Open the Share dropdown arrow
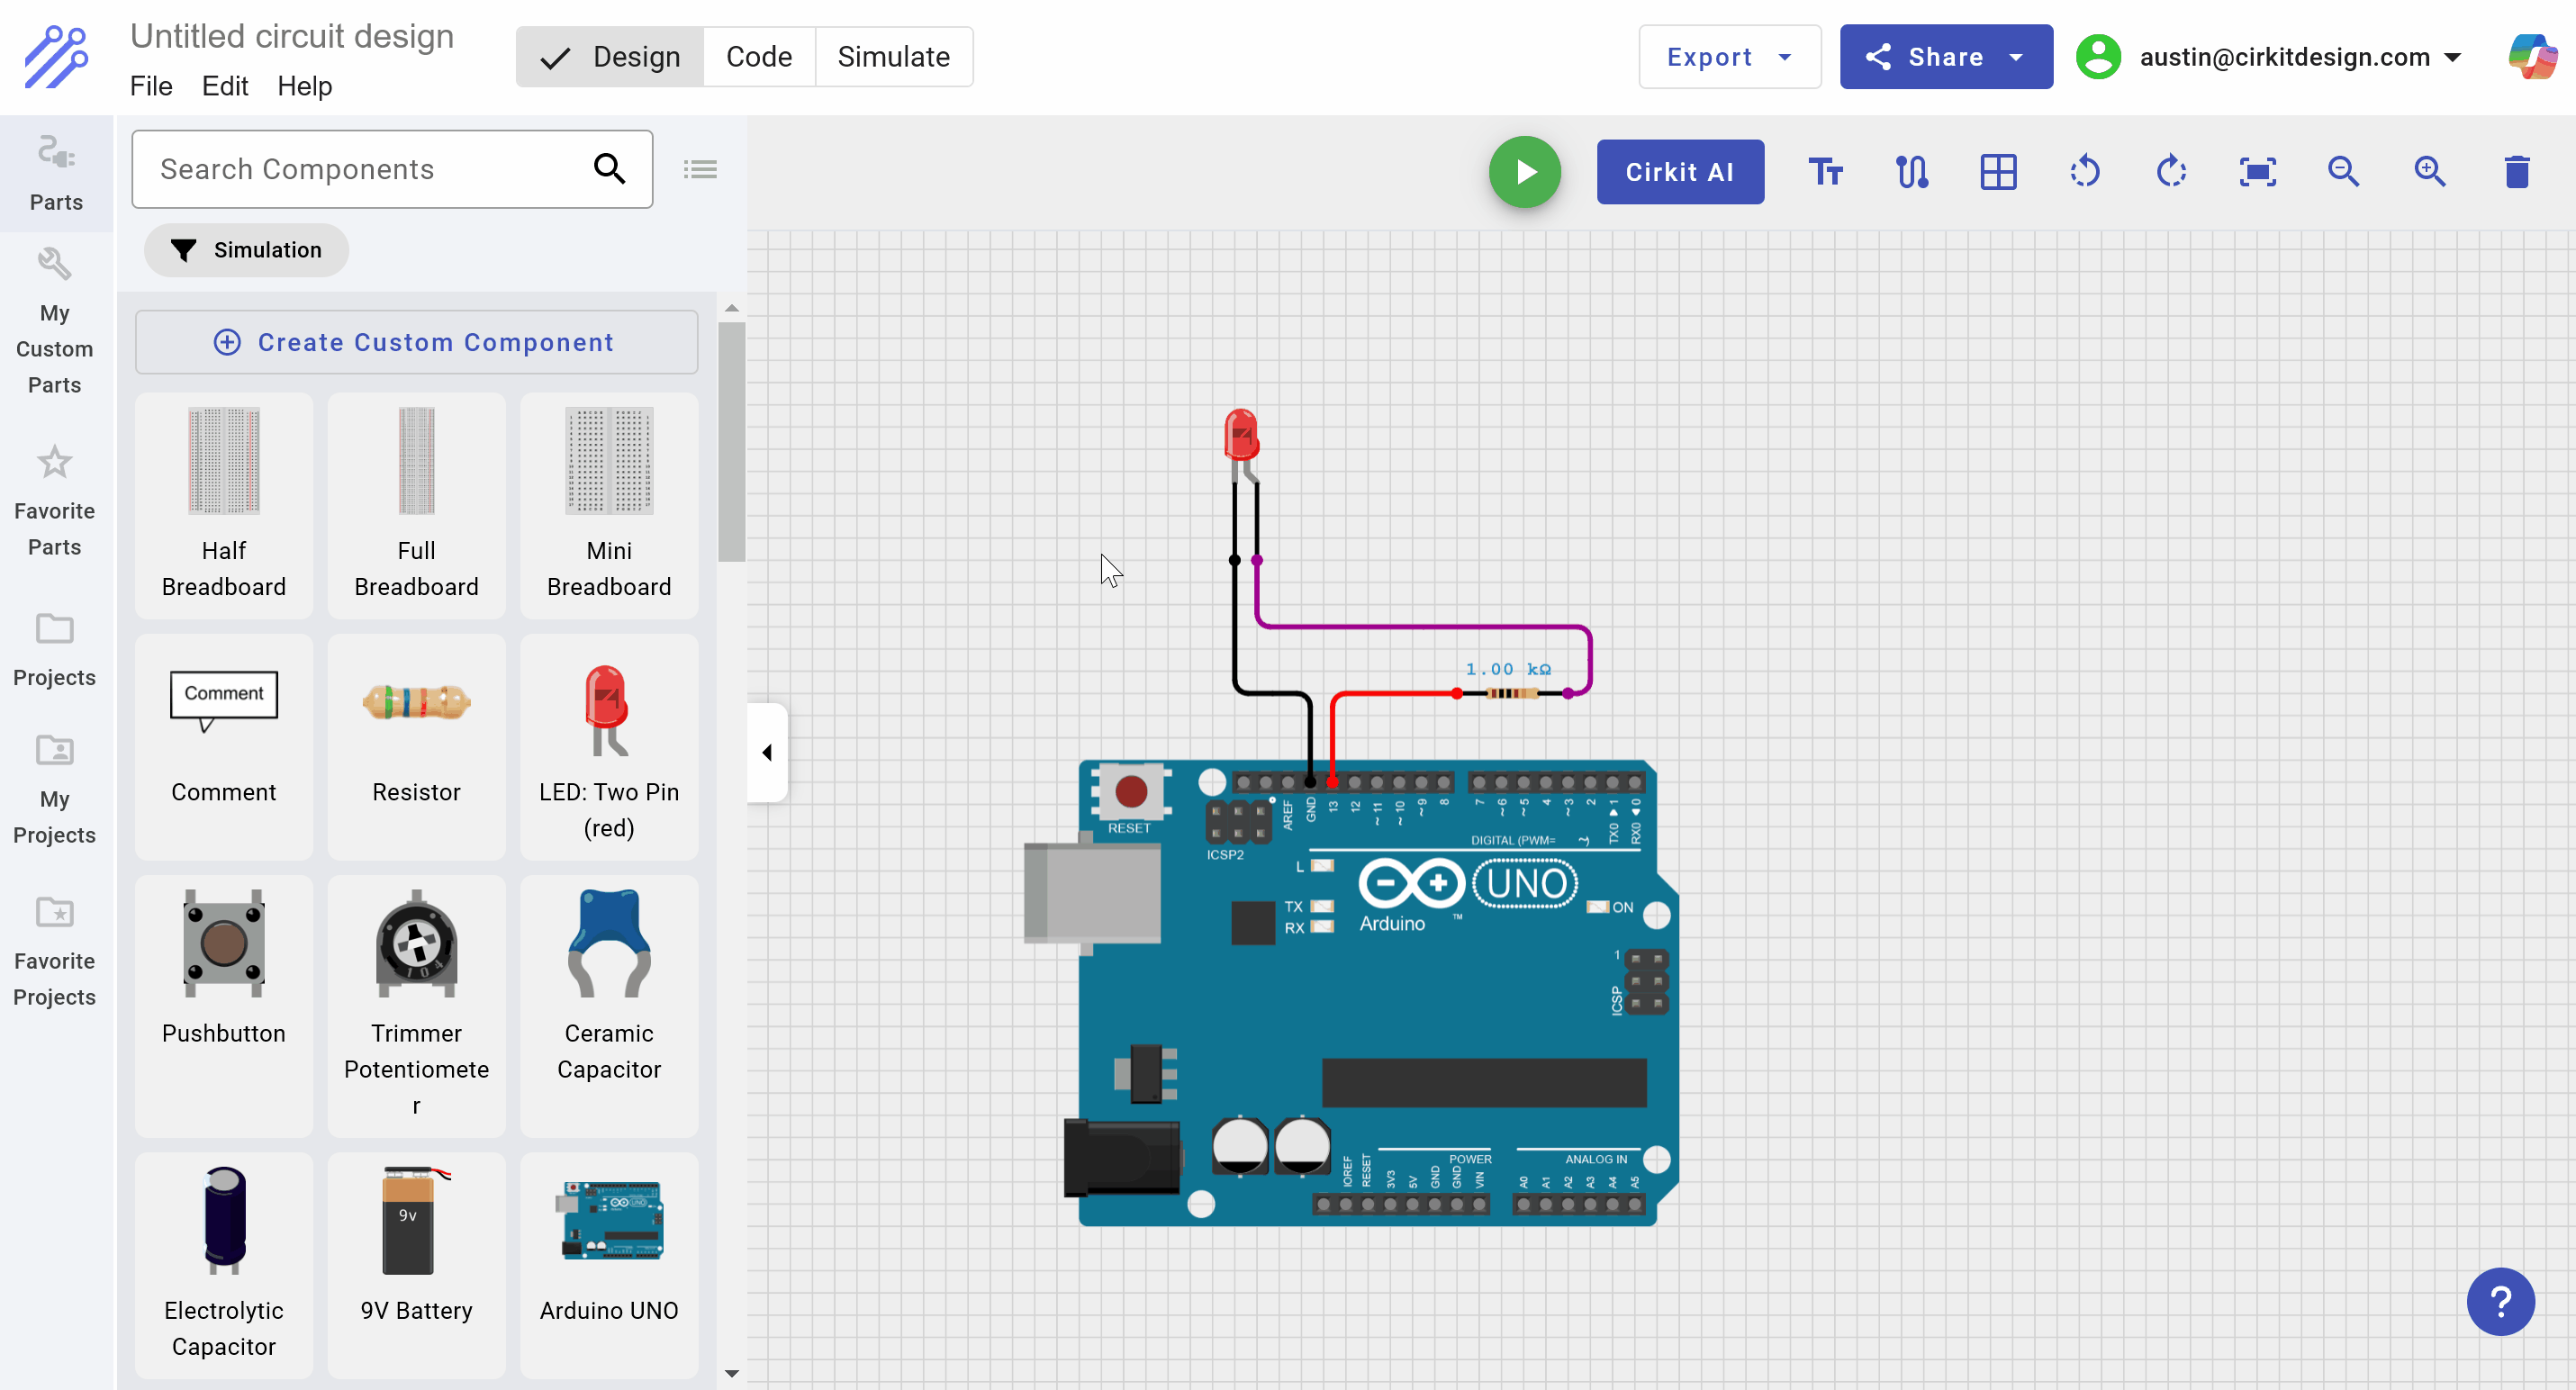 pos(2016,57)
